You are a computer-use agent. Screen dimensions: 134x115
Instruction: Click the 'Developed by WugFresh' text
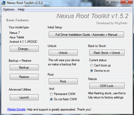click(x=112, y=23)
